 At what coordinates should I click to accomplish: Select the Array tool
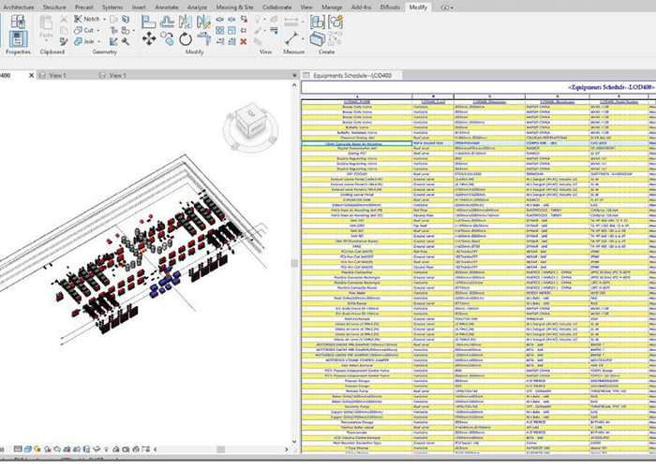click(219, 31)
